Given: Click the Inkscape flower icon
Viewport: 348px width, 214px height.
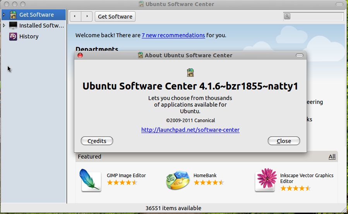Looking at the screenshot, I should click(266, 179).
